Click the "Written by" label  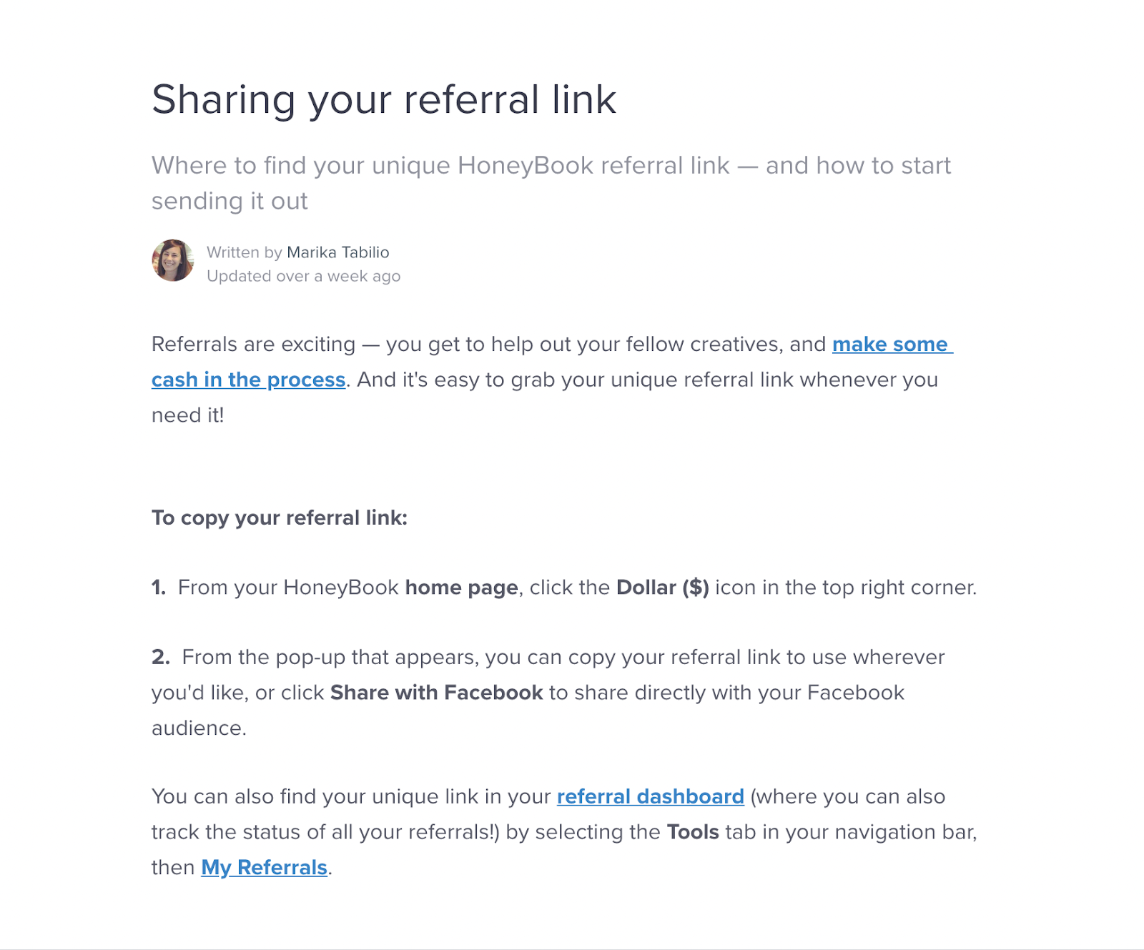tap(245, 252)
